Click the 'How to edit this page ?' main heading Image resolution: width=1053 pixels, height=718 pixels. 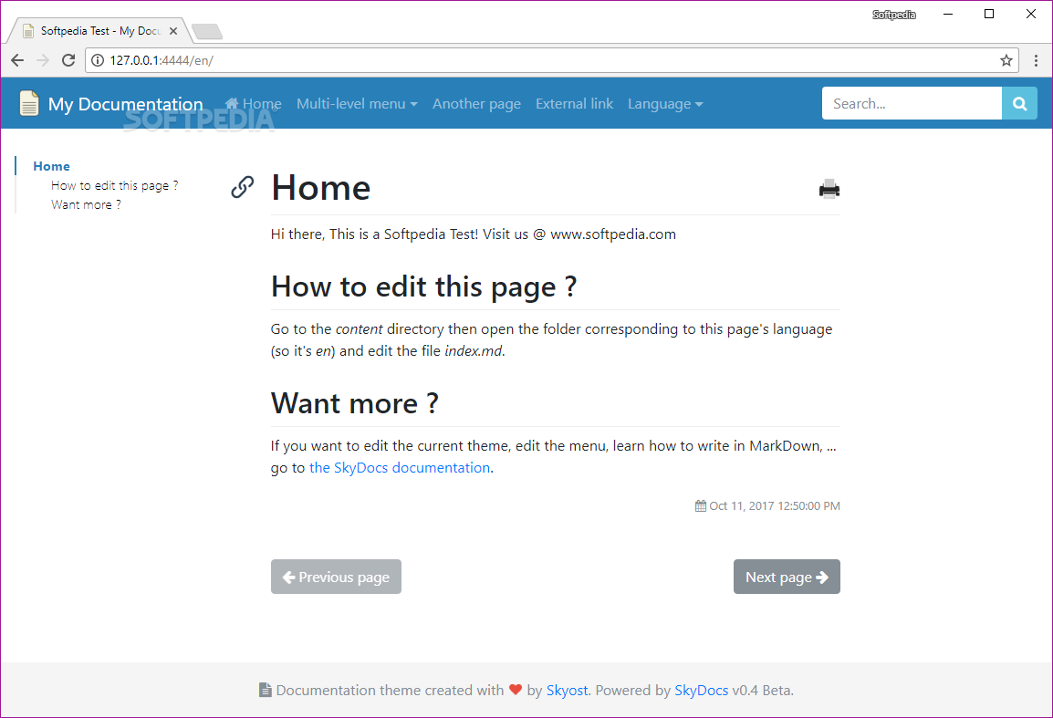[x=423, y=286]
